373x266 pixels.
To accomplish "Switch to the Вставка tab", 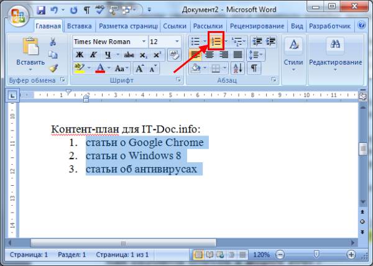I will 79,27.
